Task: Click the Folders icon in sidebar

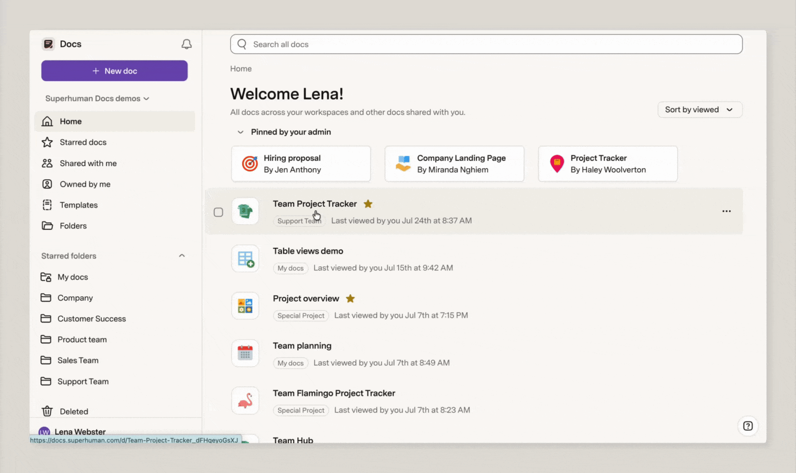Action: pos(47,226)
